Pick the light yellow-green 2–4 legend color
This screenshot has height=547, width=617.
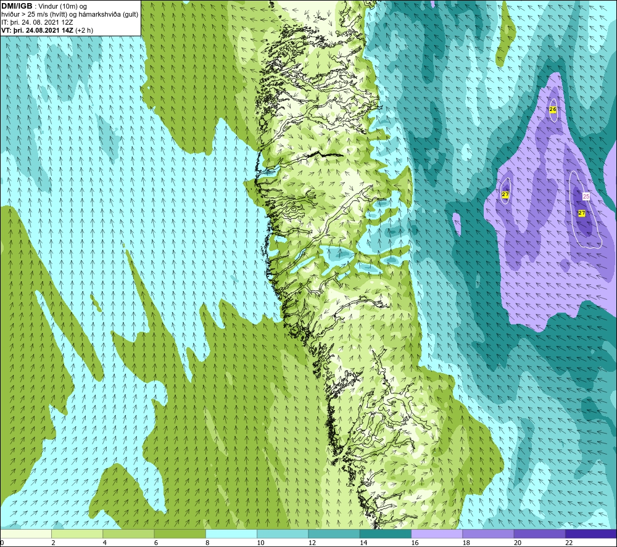pos(77,533)
